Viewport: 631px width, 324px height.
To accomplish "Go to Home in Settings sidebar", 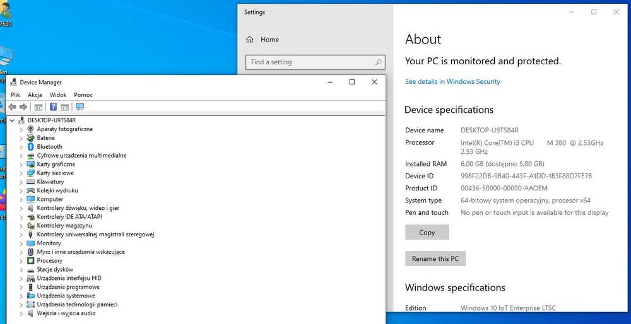I will pyautogui.click(x=269, y=39).
